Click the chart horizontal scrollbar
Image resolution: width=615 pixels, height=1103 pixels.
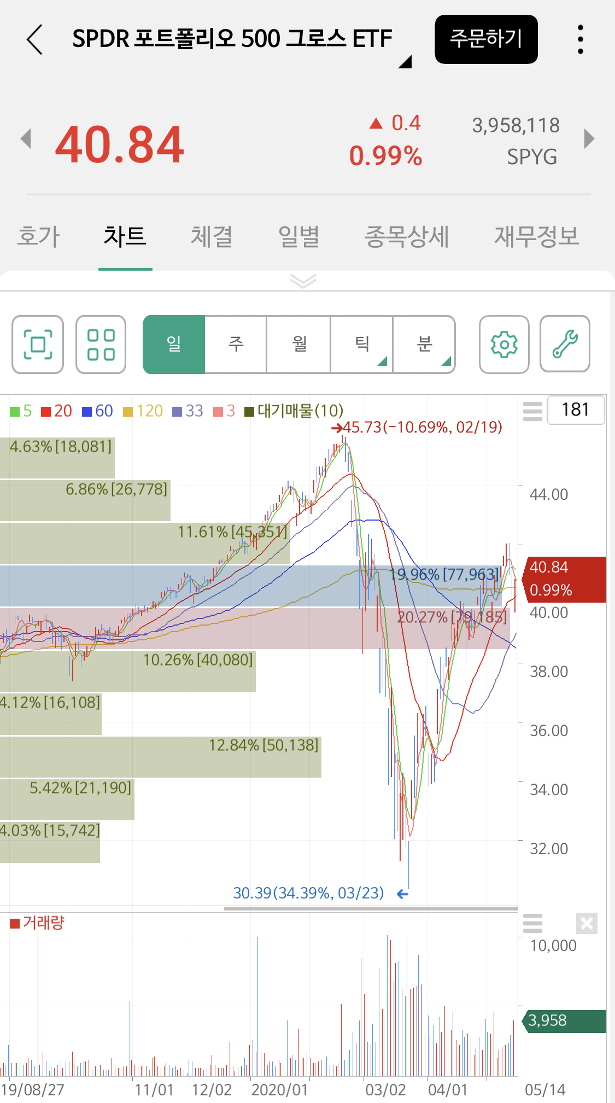pyautogui.click(x=371, y=909)
